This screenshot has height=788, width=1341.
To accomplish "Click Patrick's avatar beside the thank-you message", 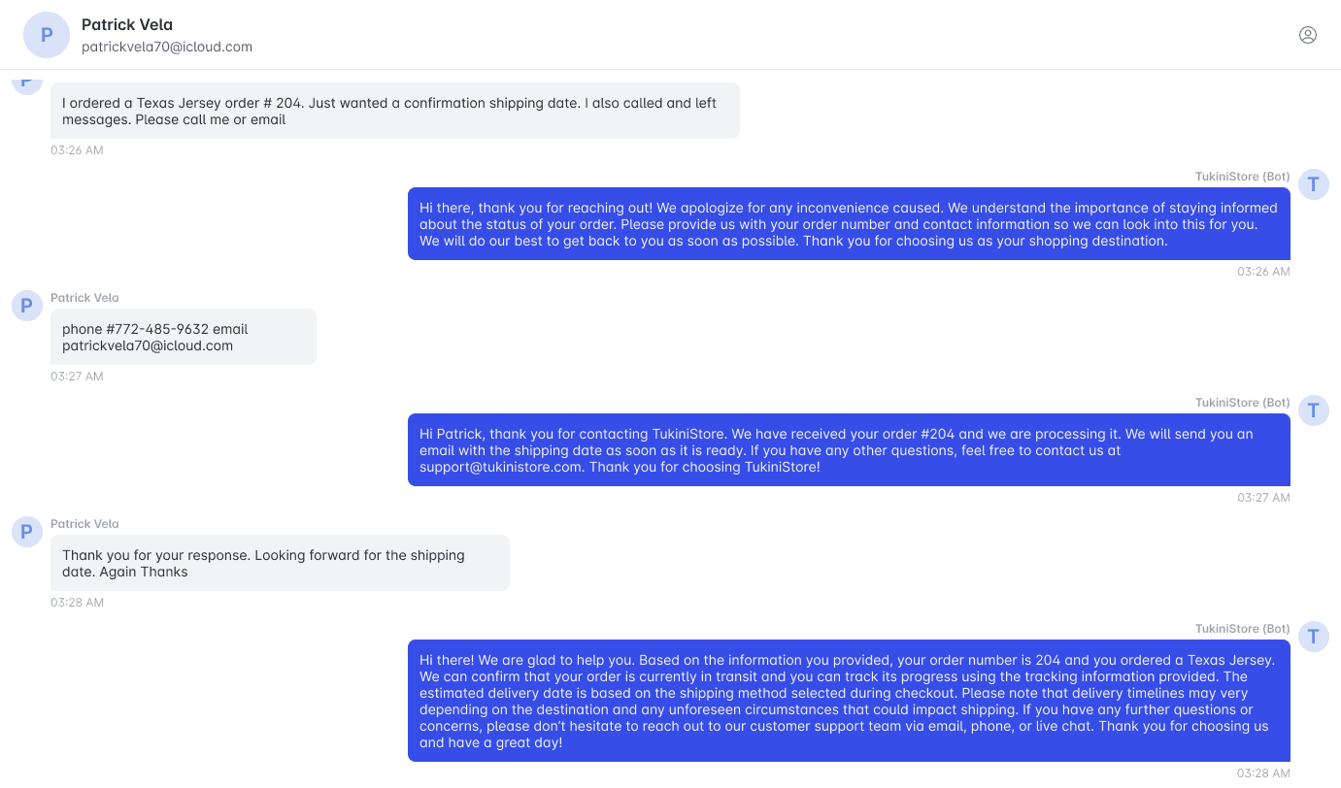I will click(27, 531).
